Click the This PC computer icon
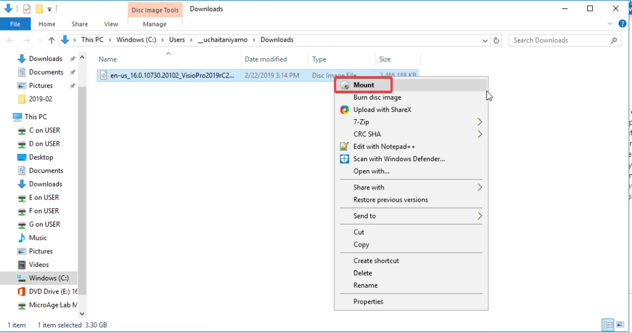Viewport: 632px width, 333px height. [x=17, y=117]
